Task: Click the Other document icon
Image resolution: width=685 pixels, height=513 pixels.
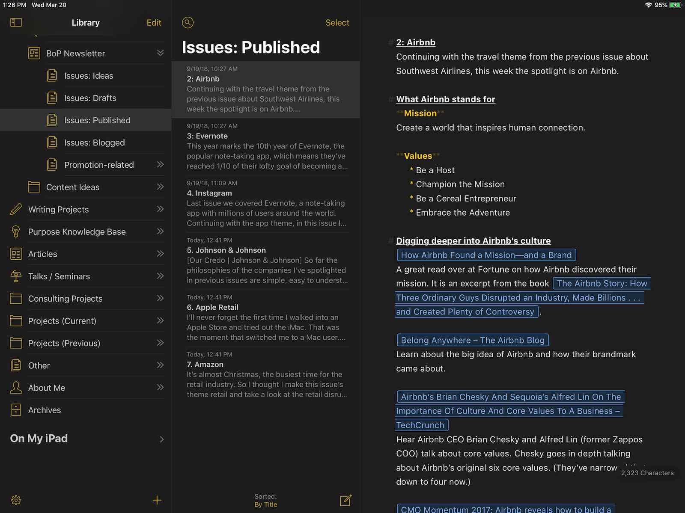Action: point(16,365)
